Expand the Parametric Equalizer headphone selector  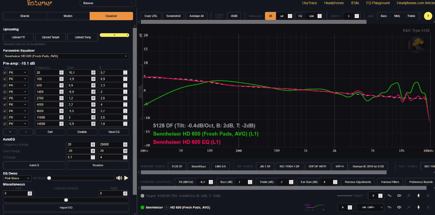pos(66,56)
